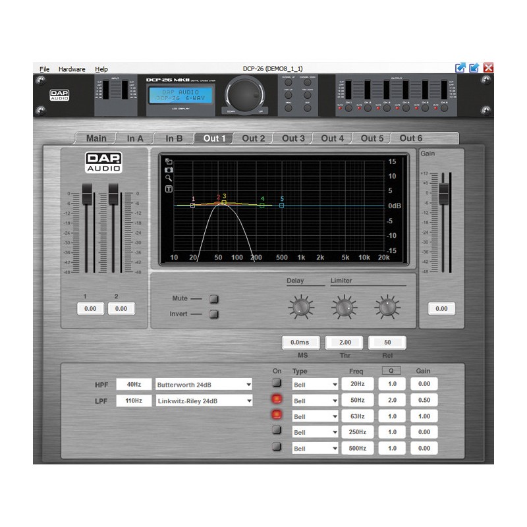Select the snapshot camera icon on graph panel
Viewport: 527px width, 527px height.
pos(169,170)
